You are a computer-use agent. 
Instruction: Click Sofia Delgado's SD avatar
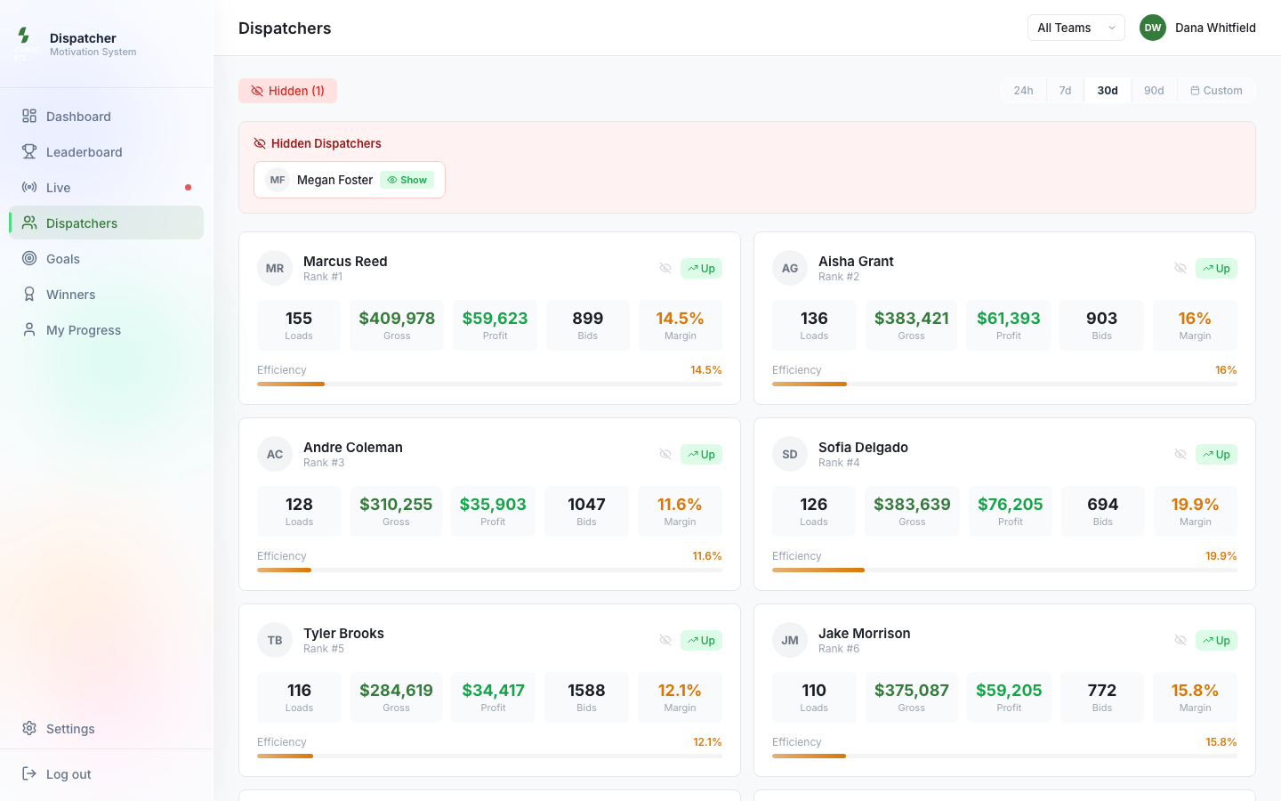point(790,454)
